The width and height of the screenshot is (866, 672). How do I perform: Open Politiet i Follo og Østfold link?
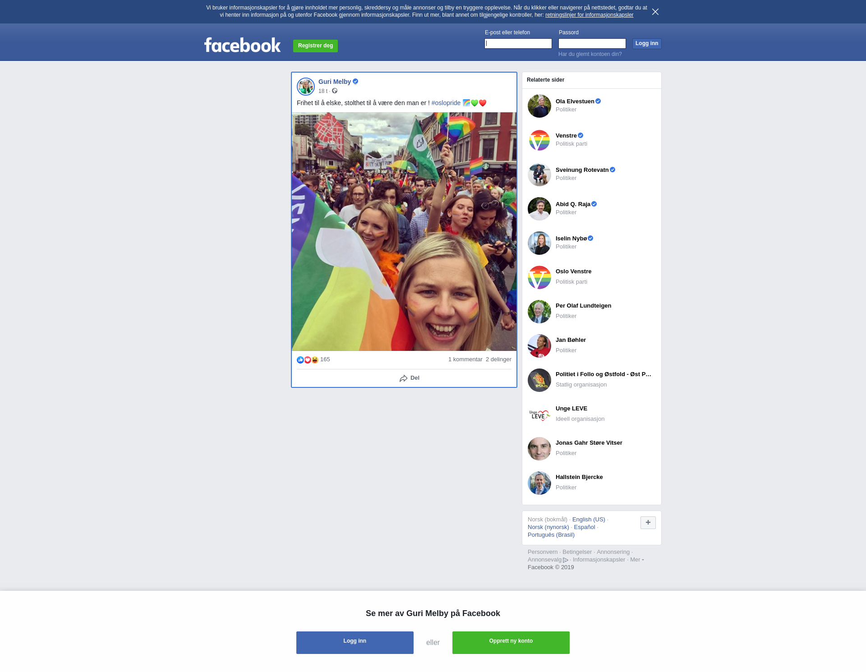point(603,374)
